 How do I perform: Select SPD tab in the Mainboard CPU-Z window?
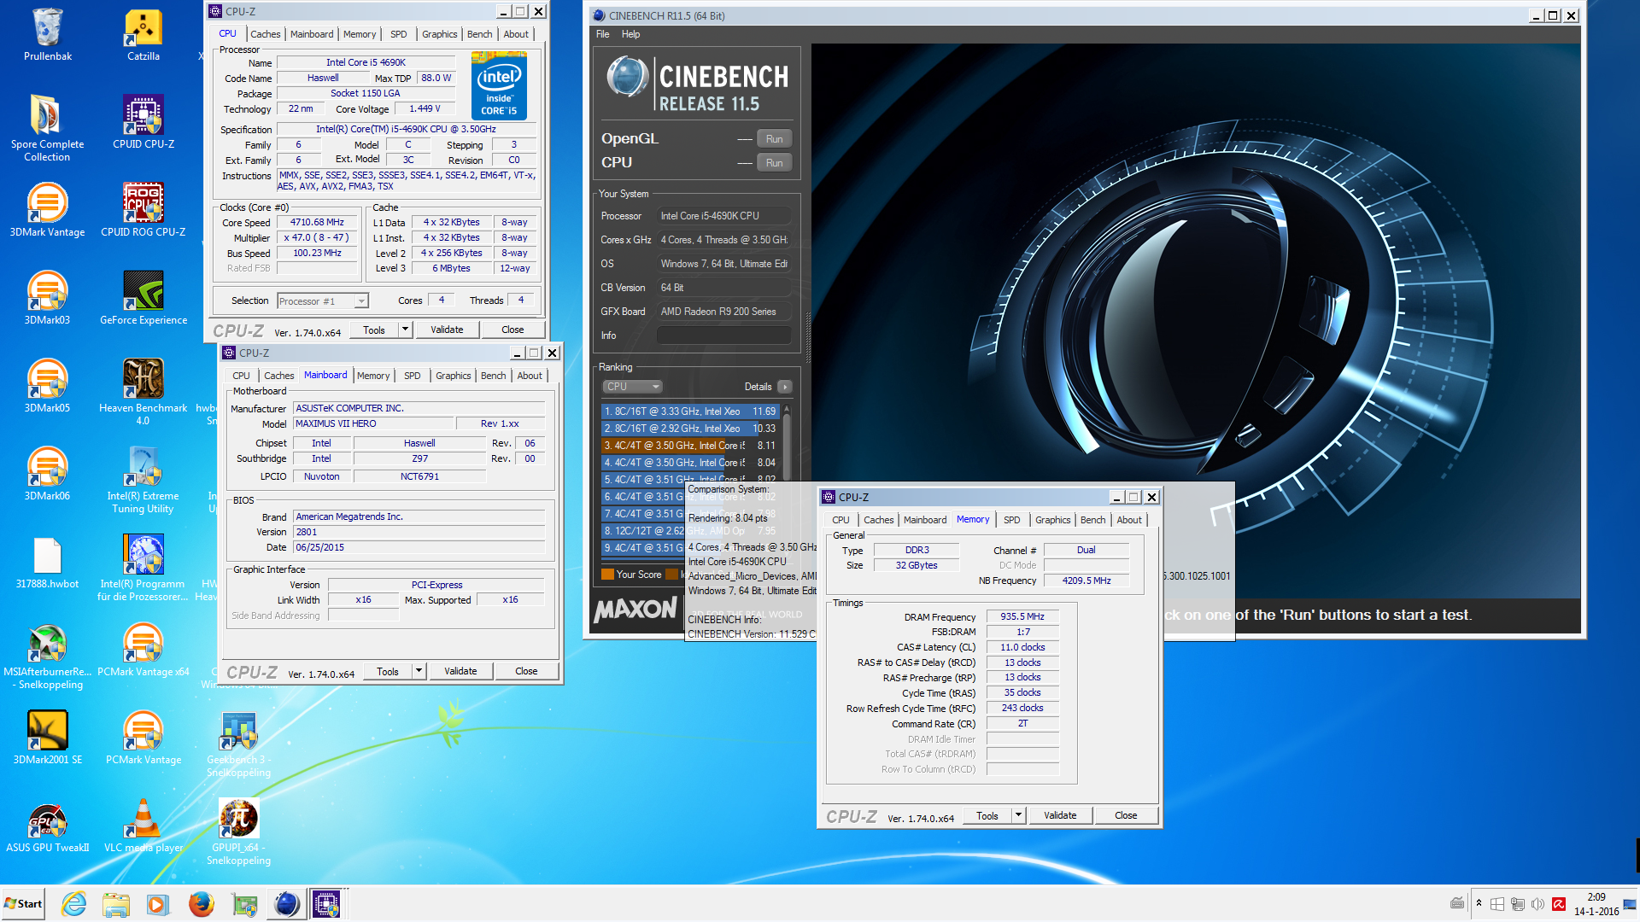click(x=412, y=376)
